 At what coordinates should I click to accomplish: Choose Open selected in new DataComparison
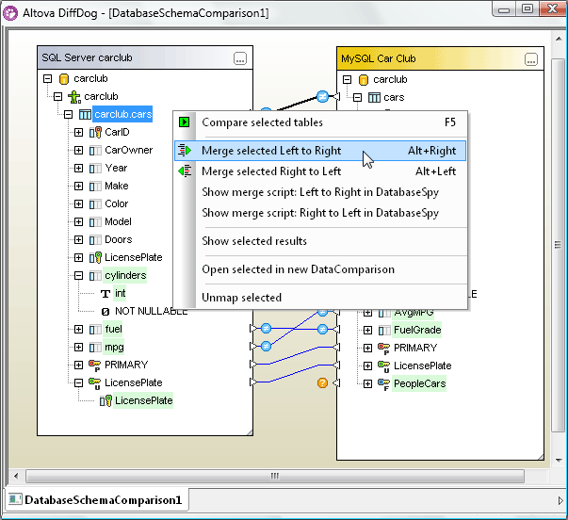point(320,269)
